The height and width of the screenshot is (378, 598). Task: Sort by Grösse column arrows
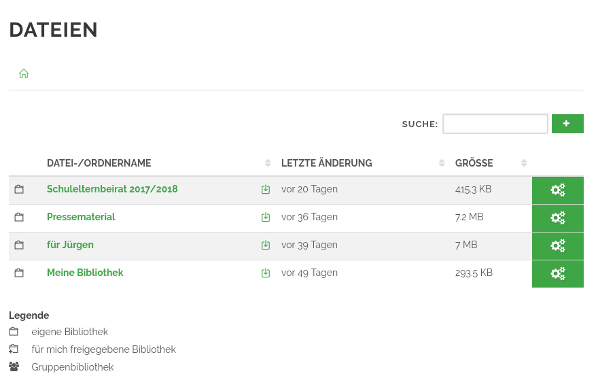coord(524,163)
